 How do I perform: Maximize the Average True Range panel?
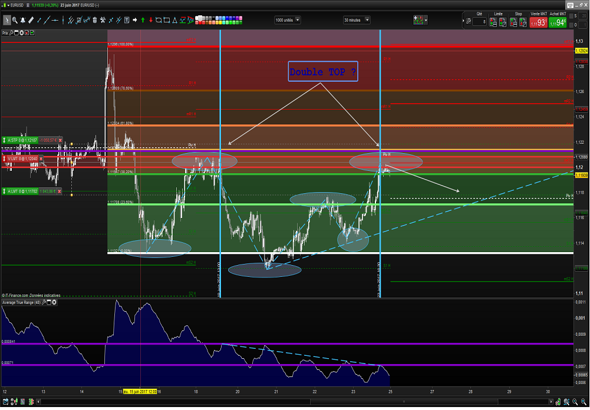(x=49, y=302)
